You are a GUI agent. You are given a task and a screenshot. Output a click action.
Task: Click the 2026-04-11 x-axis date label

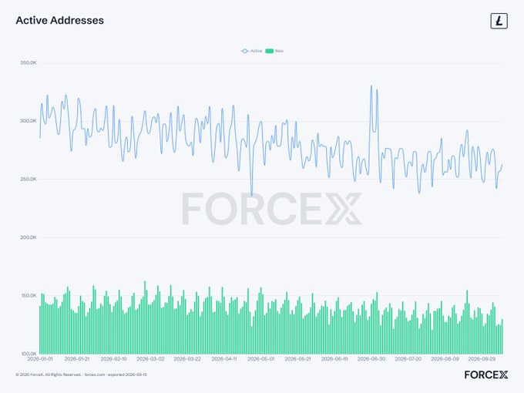tap(224, 359)
